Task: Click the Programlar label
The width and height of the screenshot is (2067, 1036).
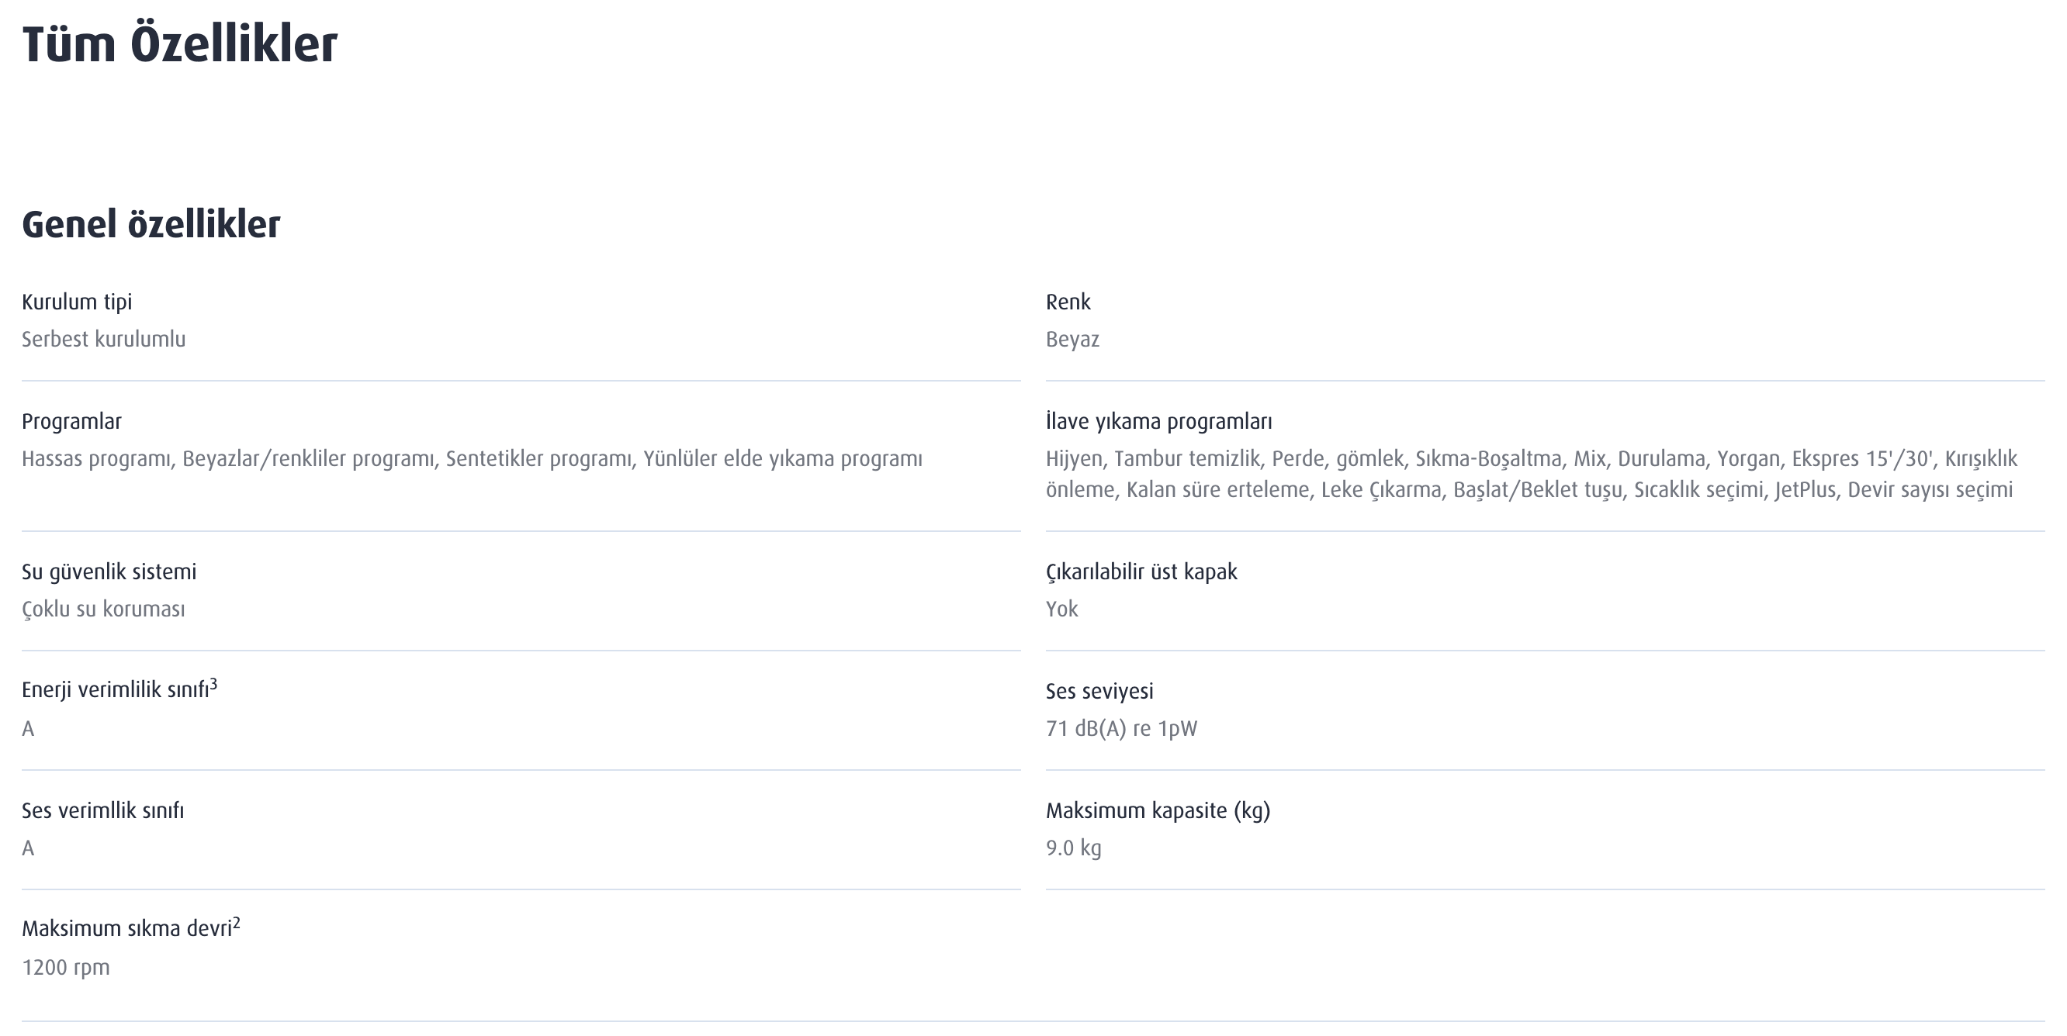Action: (71, 421)
